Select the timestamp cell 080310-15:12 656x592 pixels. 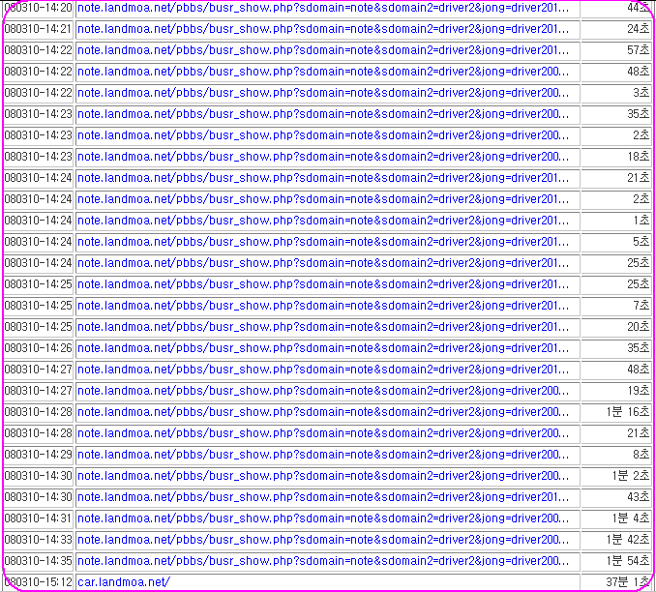pyautogui.click(x=39, y=582)
